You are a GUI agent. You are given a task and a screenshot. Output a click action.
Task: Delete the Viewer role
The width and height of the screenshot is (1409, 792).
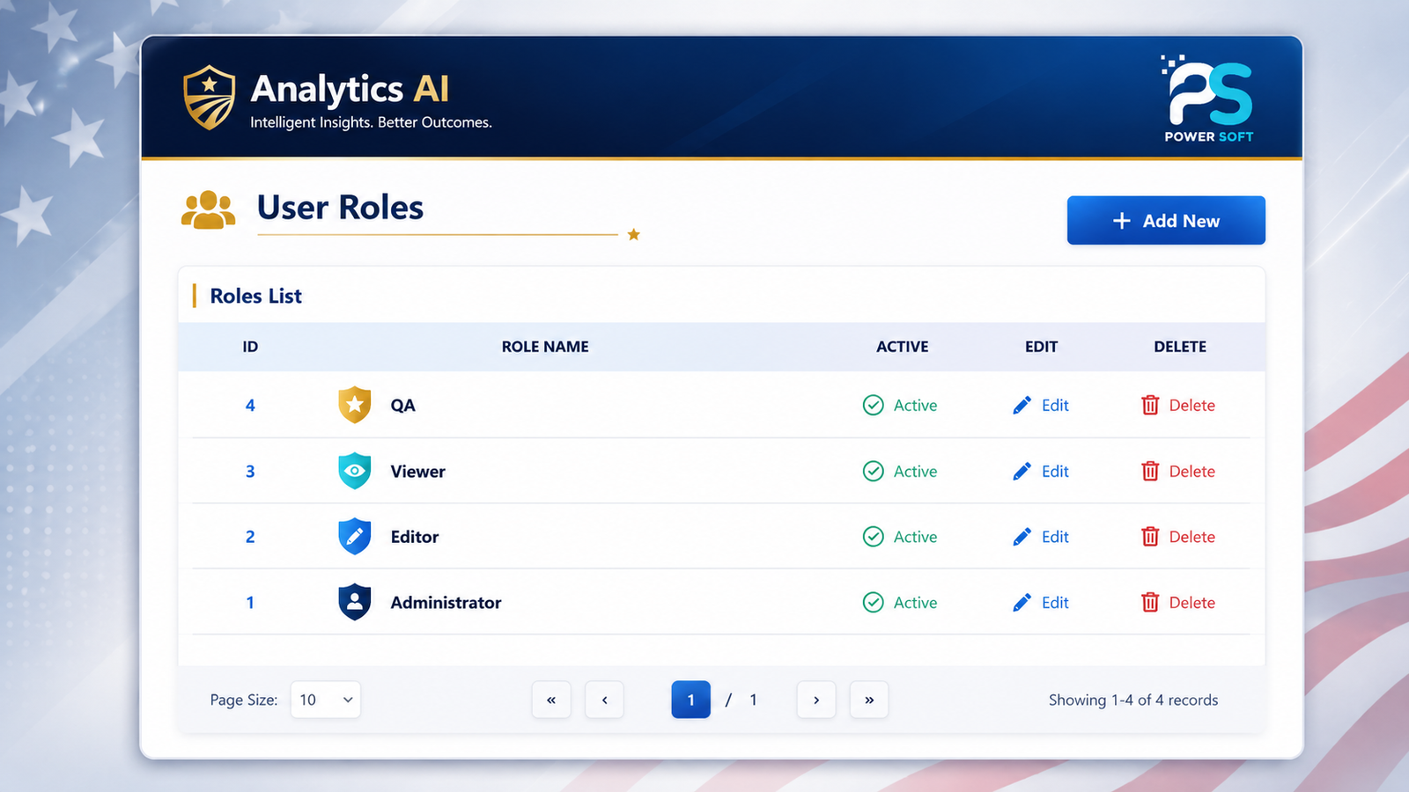[x=1178, y=471]
